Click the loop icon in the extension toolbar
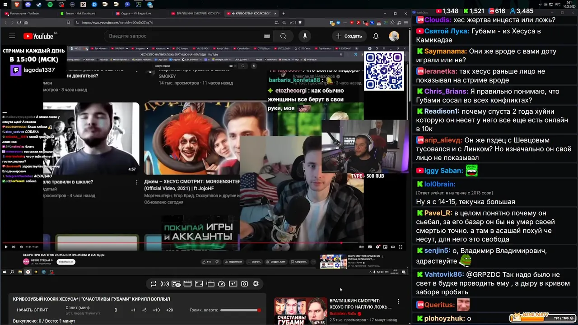 tap(154, 284)
